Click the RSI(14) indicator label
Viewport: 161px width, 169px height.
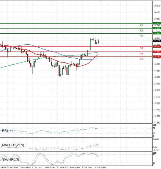(7, 131)
